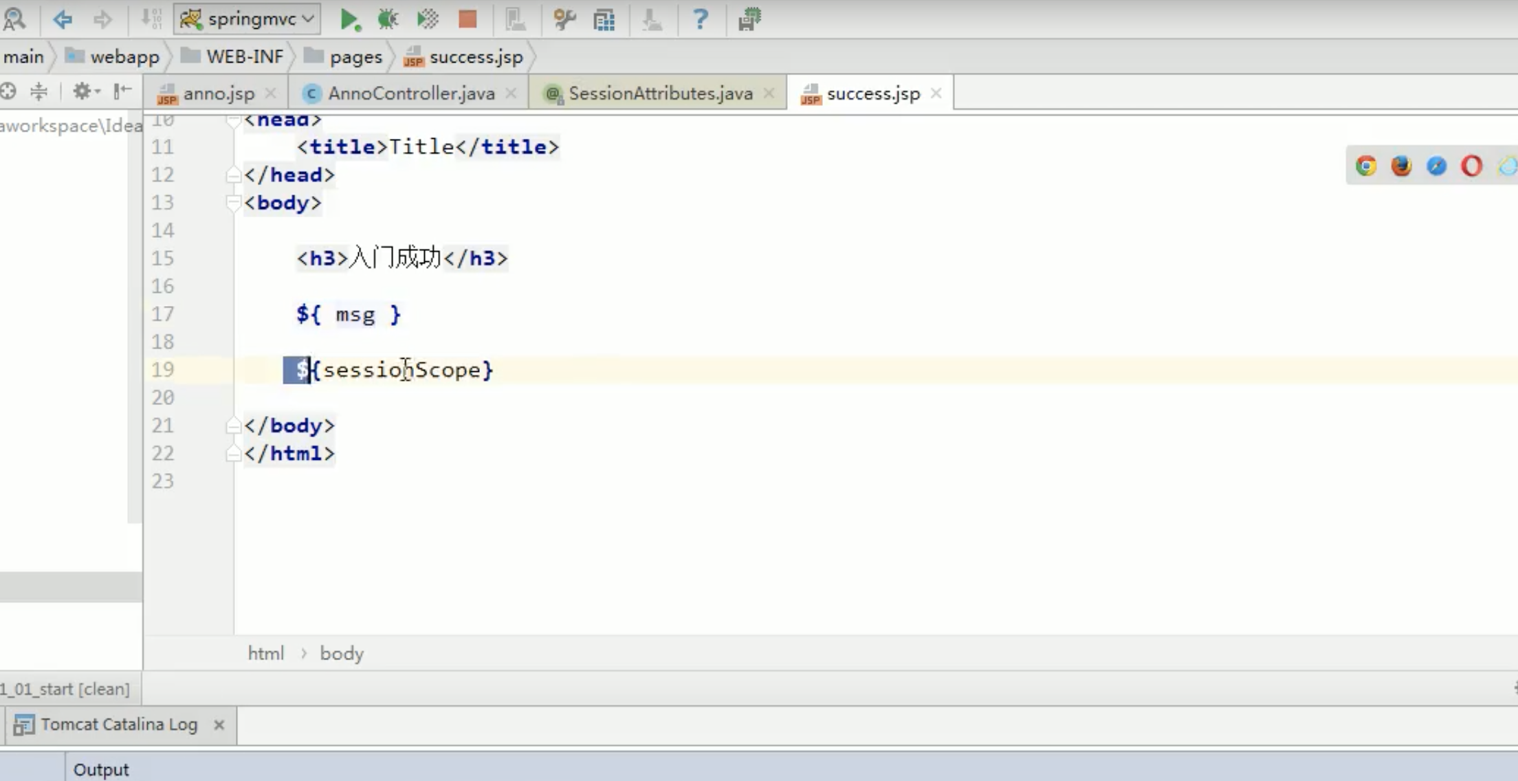Close the Tomcat Catalina Log tab
The width and height of the screenshot is (1518, 781).
[x=219, y=725]
